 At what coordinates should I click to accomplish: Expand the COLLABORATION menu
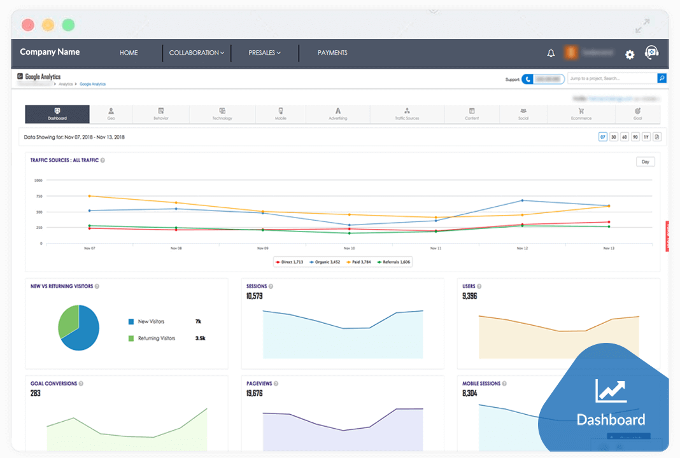click(196, 53)
